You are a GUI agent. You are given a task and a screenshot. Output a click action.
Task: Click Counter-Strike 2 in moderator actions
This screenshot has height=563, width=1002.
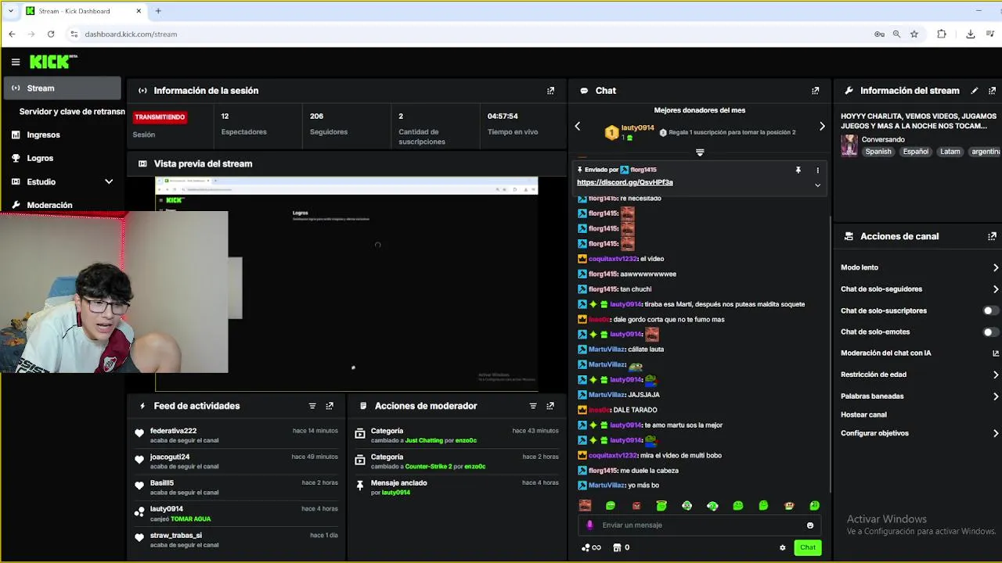click(428, 467)
